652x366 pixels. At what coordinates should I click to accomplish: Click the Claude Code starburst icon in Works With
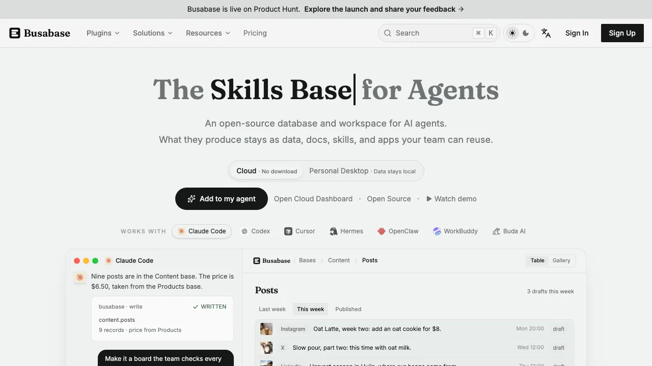(x=181, y=231)
